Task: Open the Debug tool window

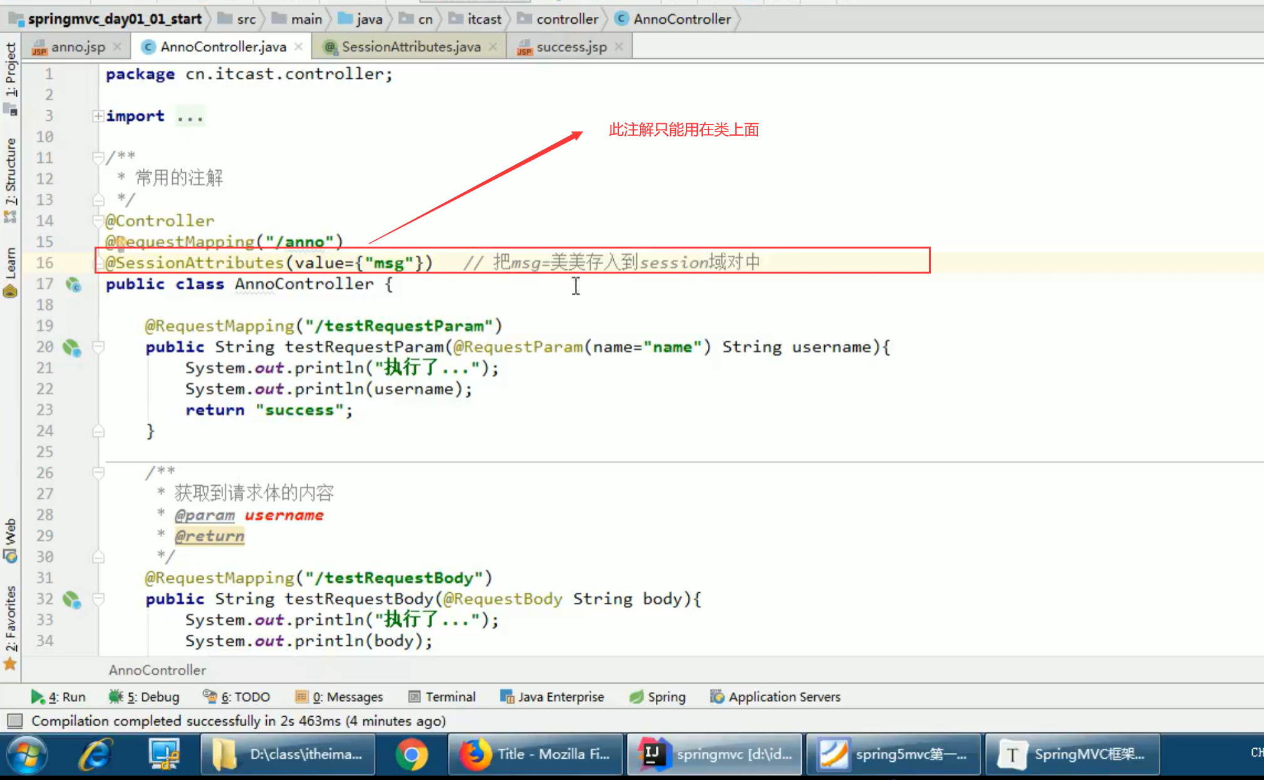Action: tap(145, 697)
